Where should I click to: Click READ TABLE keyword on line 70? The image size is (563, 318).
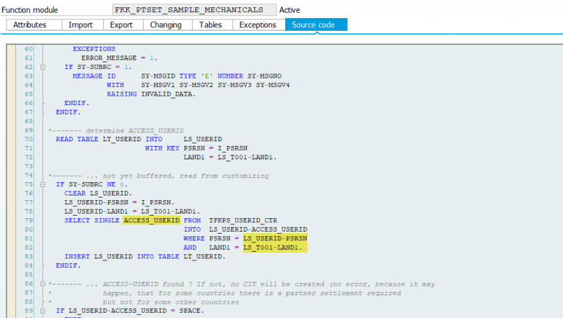click(x=77, y=139)
